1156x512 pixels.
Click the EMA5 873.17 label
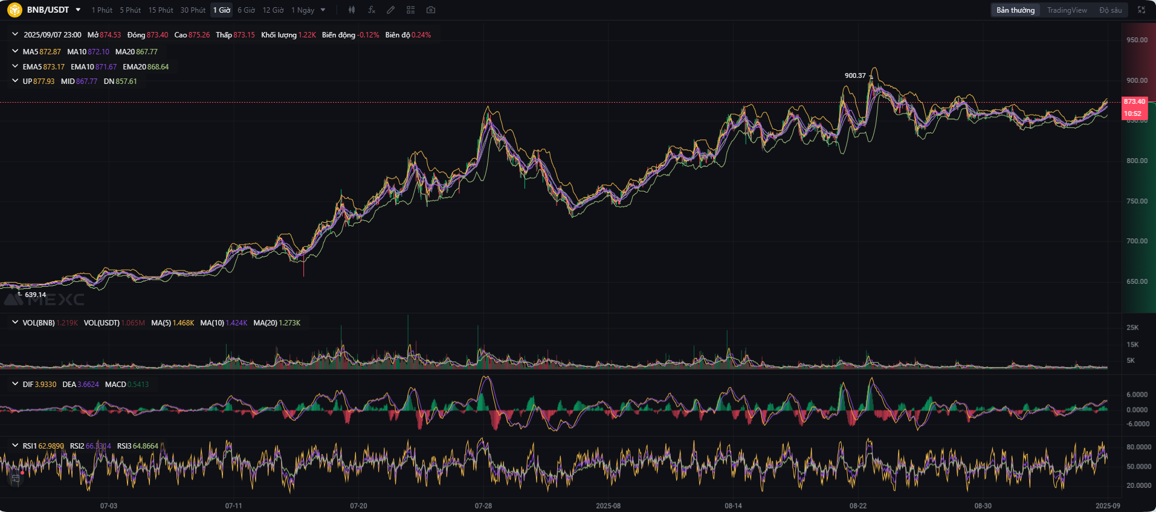coord(44,67)
